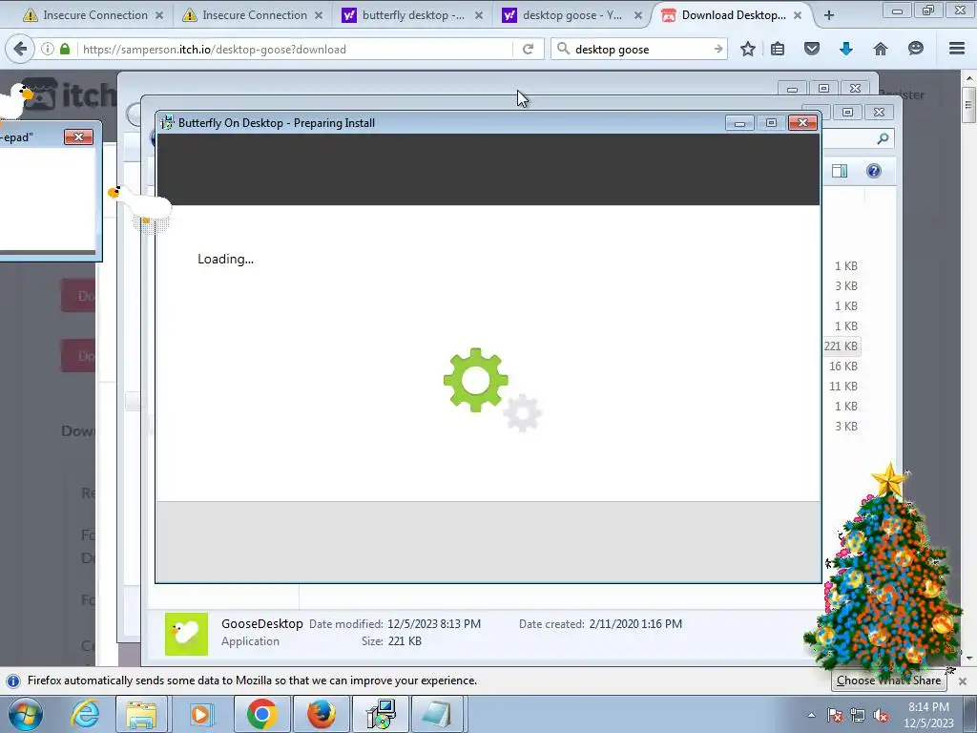977x733 pixels.
Task: Open help icon in Explorer window
Action: click(x=874, y=171)
